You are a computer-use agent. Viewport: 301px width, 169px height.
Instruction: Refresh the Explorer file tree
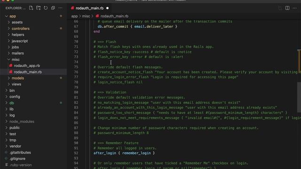[46, 8]
